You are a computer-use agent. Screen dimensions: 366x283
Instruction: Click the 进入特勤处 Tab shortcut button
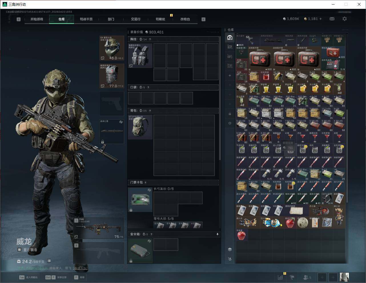pyautogui.click(x=28, y=277)
